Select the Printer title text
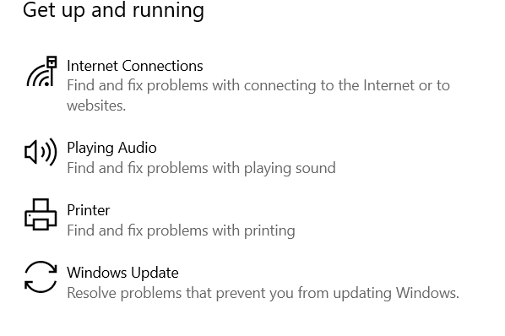 tap(89, 210)
